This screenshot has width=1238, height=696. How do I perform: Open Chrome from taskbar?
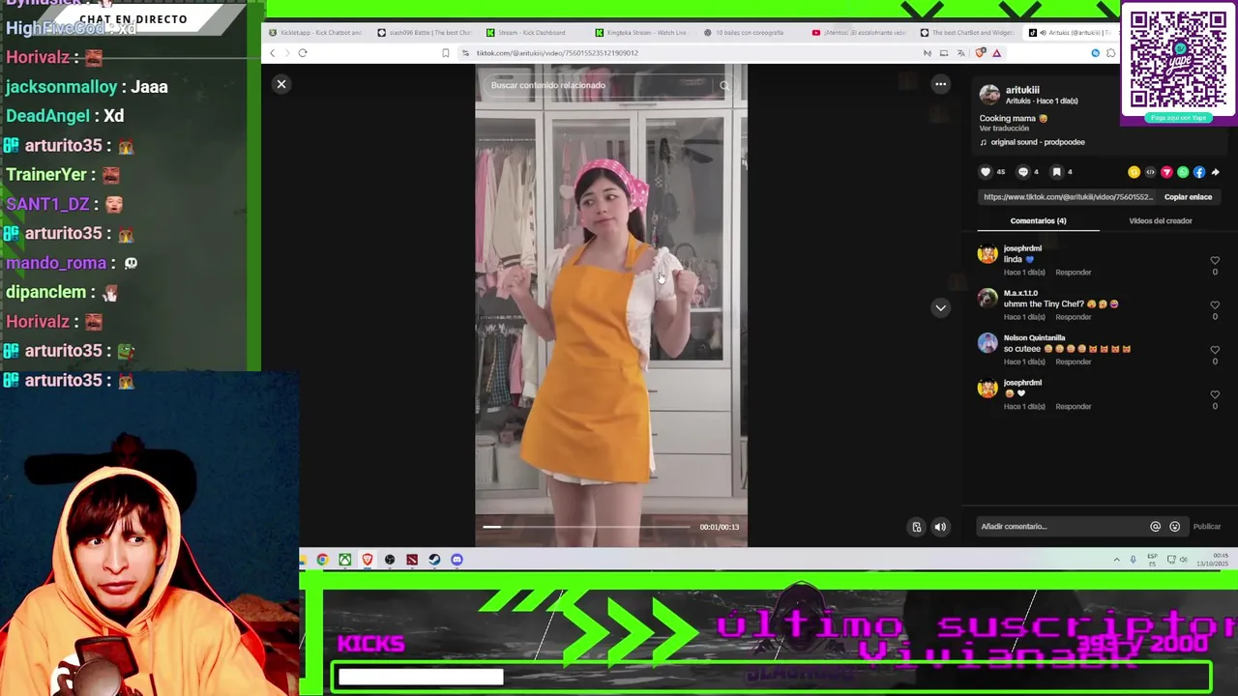(x=322, y=560)
